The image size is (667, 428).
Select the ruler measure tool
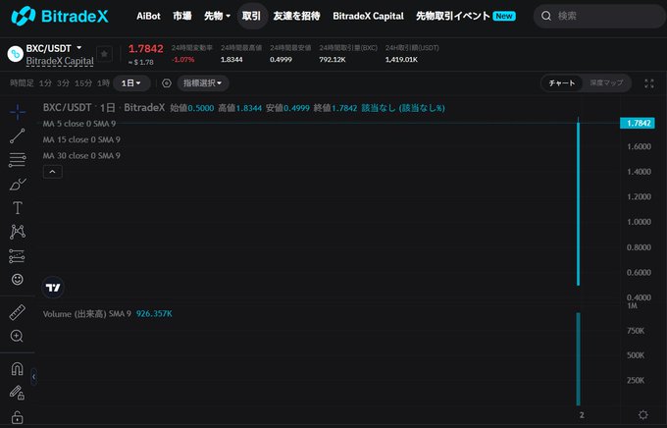18,312
